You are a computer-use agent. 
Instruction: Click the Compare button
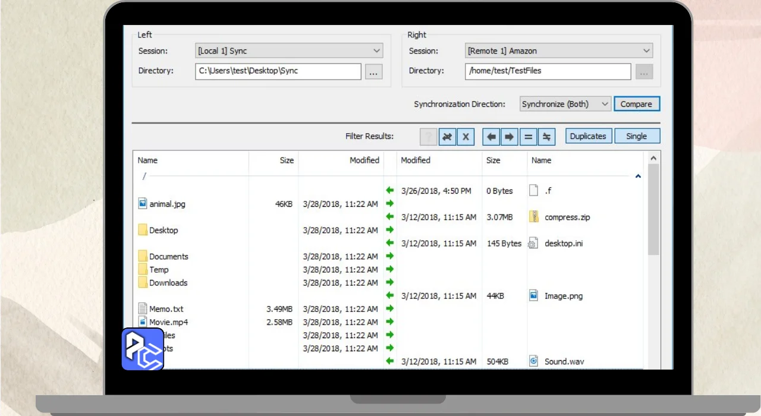tap(636, 104)
